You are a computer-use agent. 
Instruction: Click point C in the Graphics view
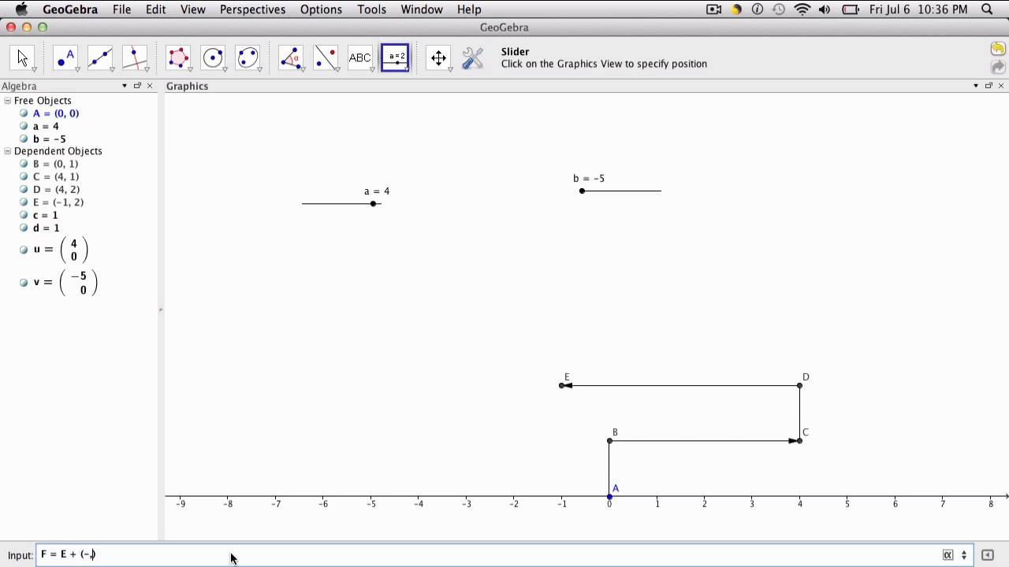799,441
